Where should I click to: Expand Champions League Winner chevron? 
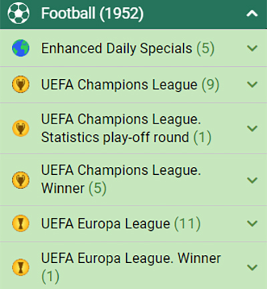coord(252,180)
